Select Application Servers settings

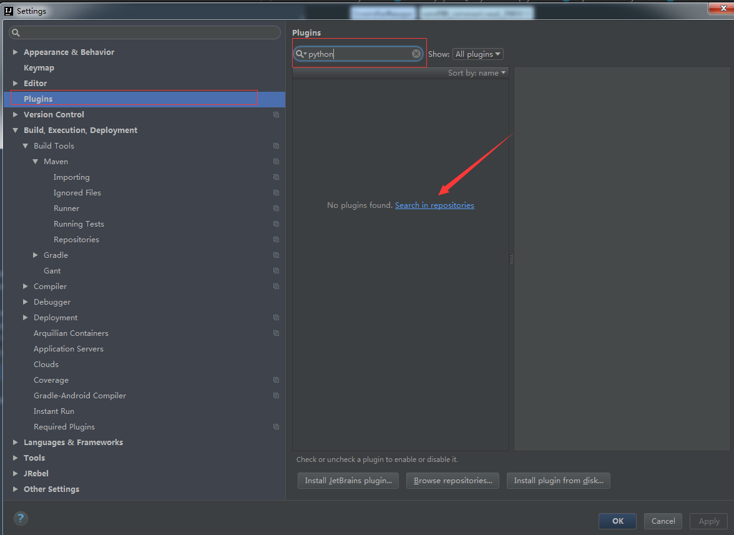69,349
